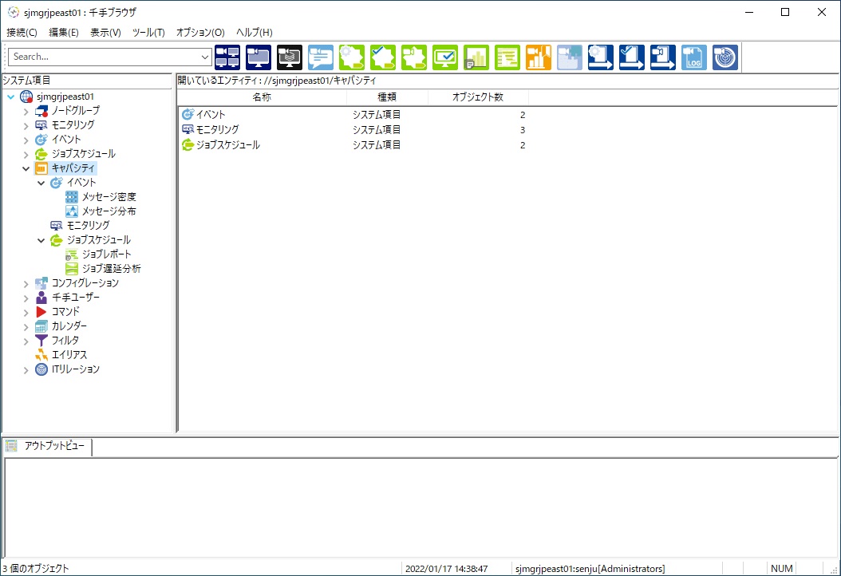
Task: Select ジョブレポート in the tree
Action: [x=106, y=254]
